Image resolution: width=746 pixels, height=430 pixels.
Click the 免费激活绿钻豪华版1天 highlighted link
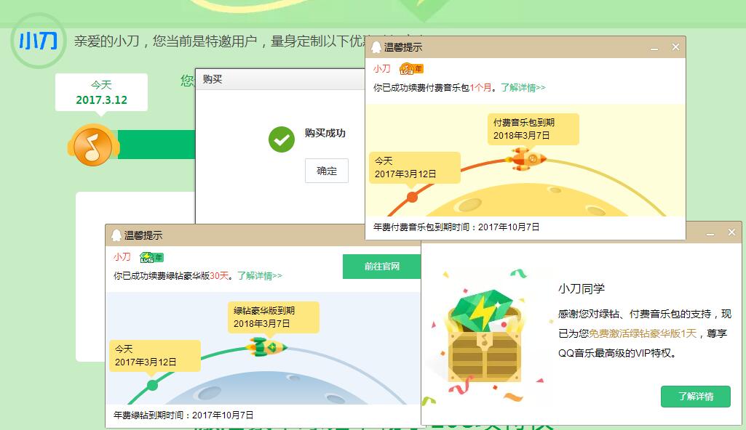pyautogui.click(x=643, y=333)
